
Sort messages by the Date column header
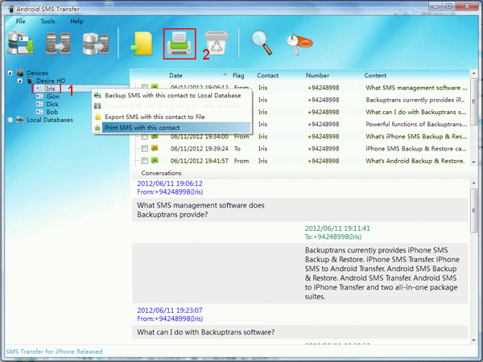pos(175,76)
